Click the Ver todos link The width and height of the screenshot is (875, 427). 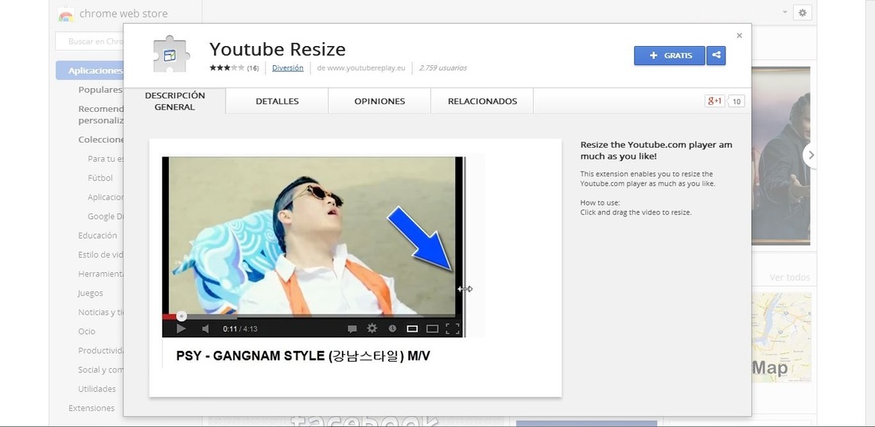point(790,277)
